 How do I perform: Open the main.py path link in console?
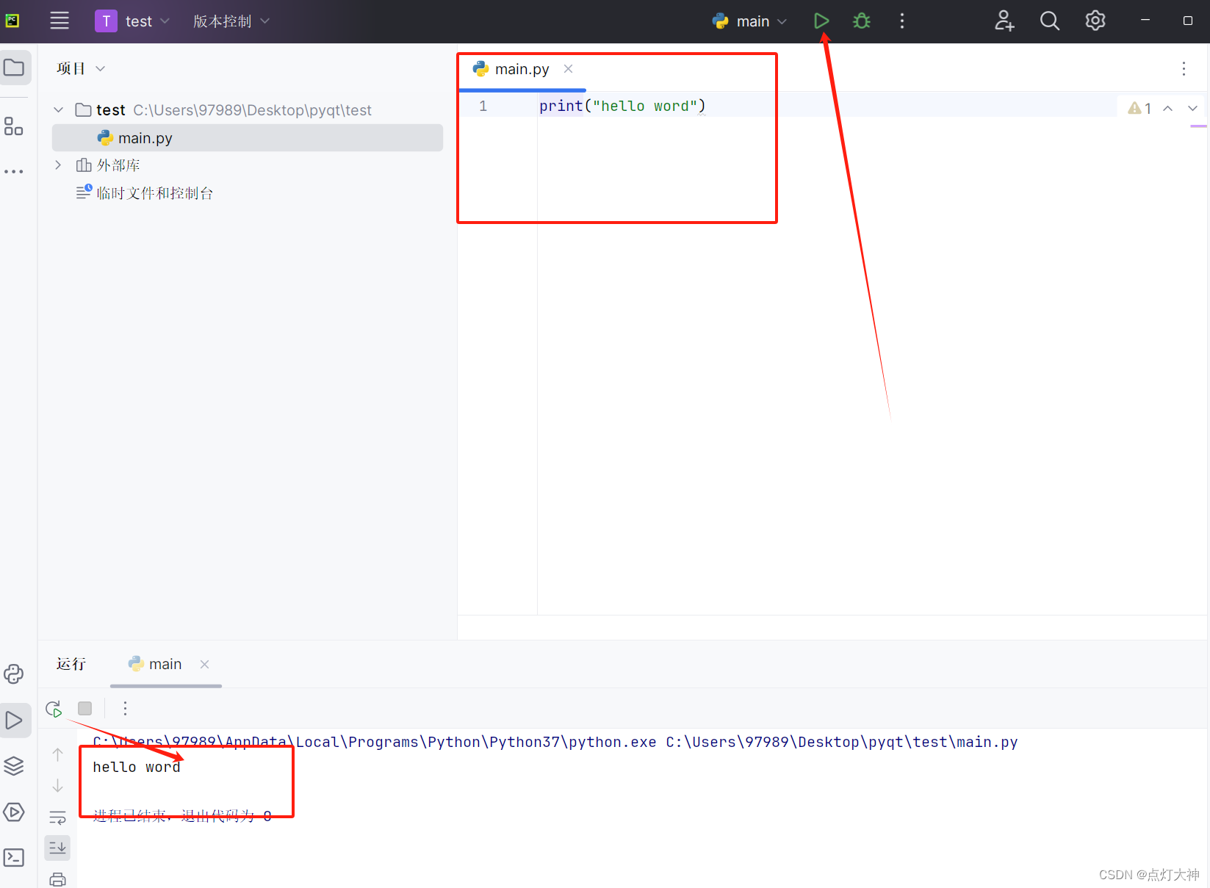(x=842, y=742)
